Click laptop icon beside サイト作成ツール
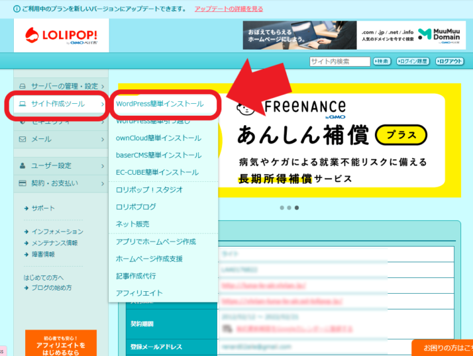 point(23,104)
